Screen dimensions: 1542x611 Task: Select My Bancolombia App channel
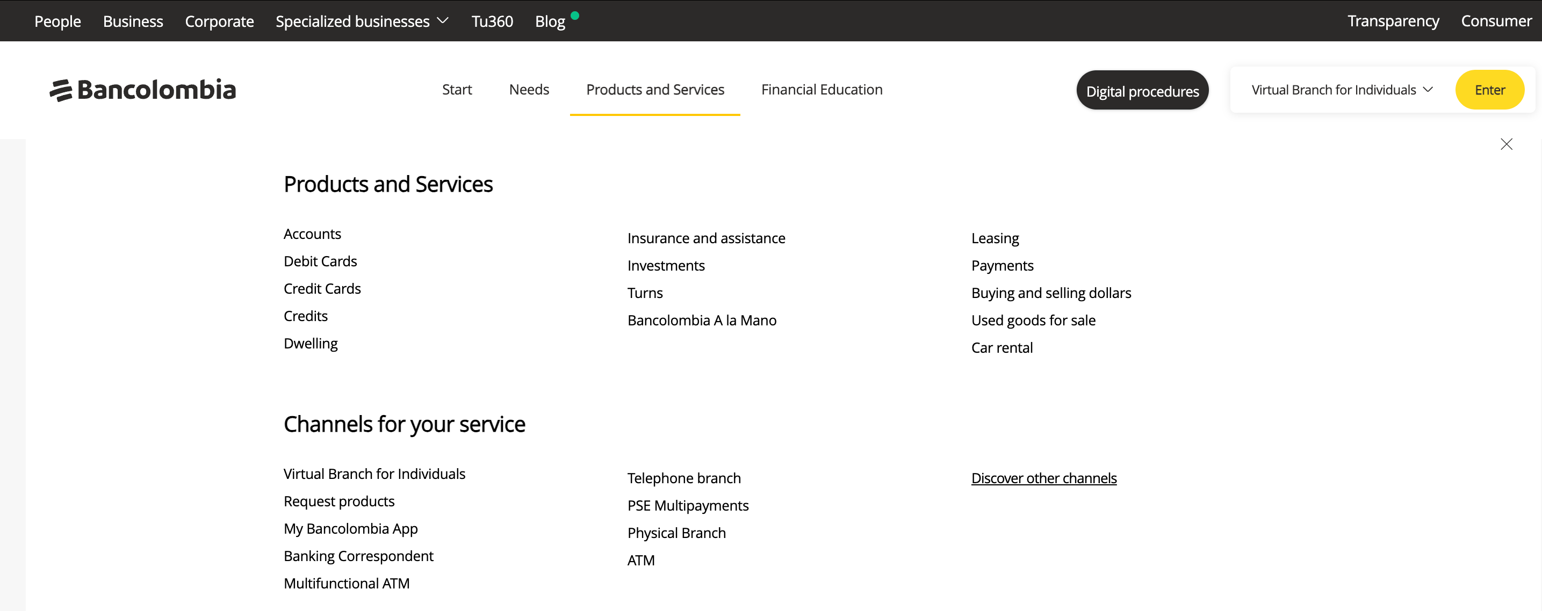351,528
